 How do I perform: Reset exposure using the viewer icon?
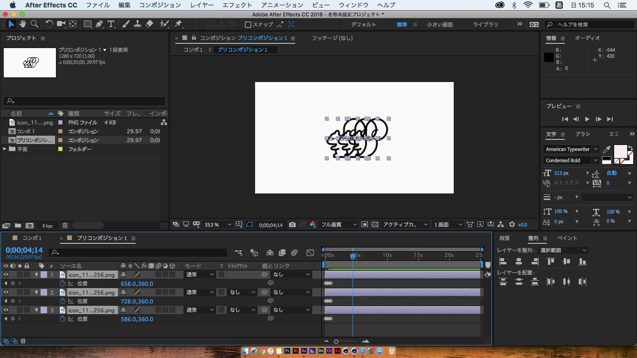point(512,225)
